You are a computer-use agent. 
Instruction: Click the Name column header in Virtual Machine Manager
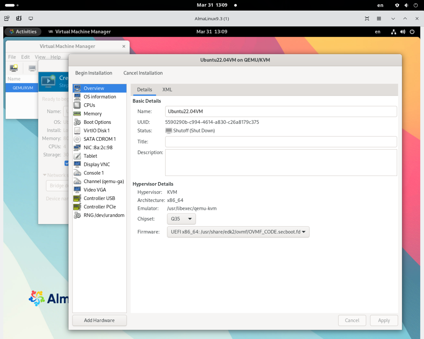pyautogui.click(x=14, y=79)
